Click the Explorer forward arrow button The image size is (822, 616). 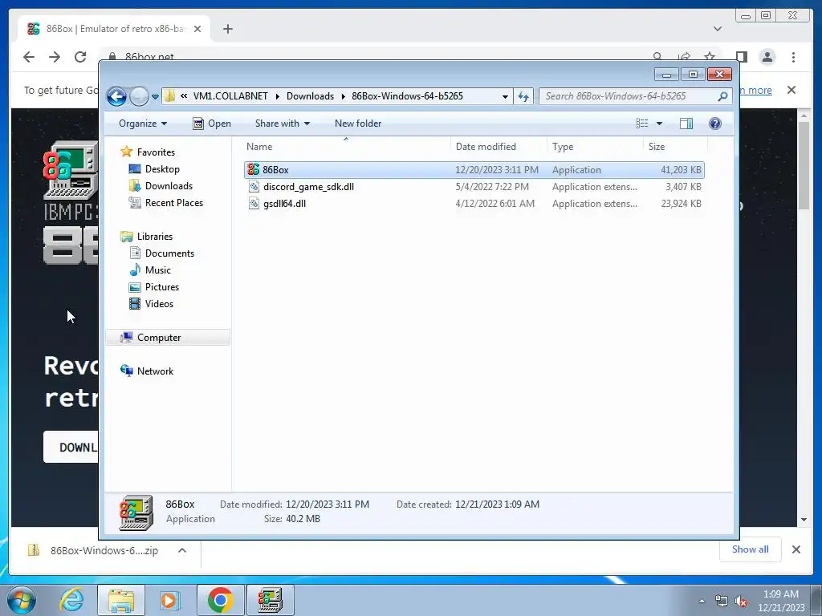(x=139, y=96)
